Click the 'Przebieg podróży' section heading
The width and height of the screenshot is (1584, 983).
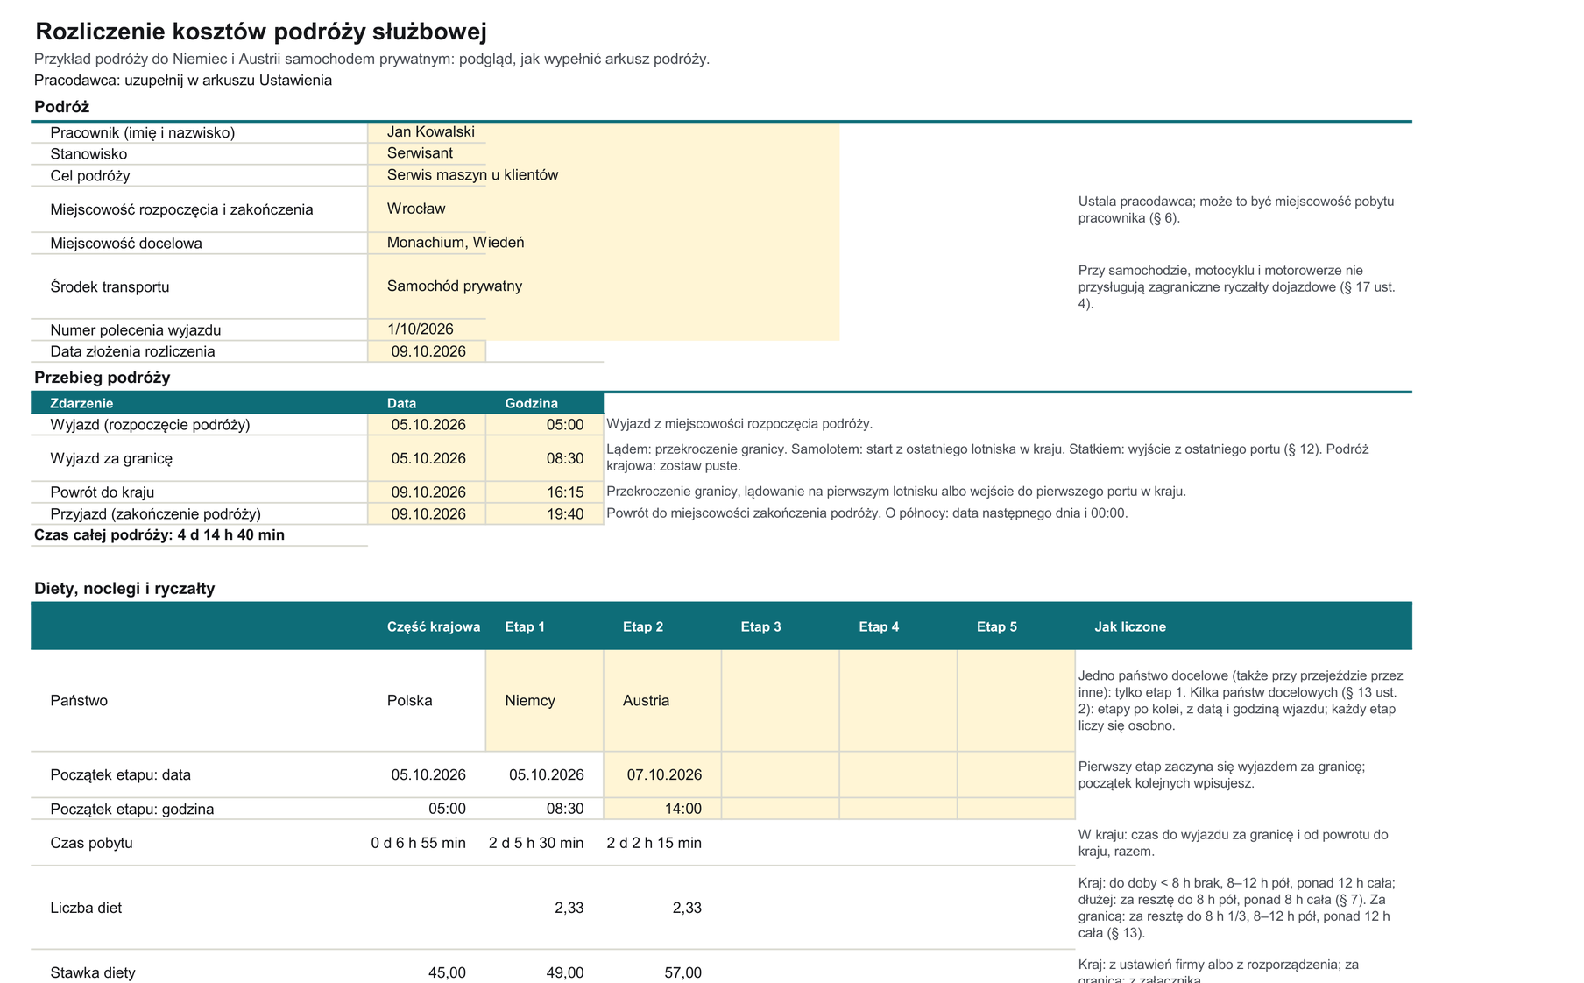click(x=103, y=378)
